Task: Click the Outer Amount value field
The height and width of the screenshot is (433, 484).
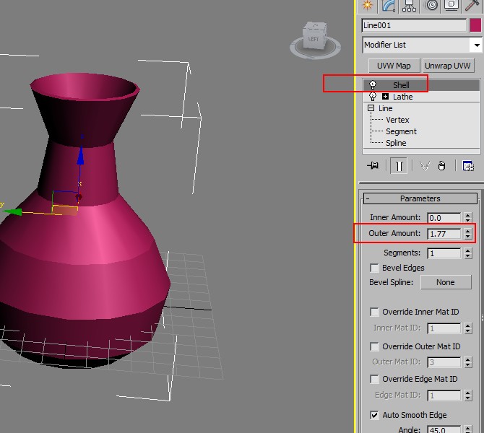Action: point(444,234)
